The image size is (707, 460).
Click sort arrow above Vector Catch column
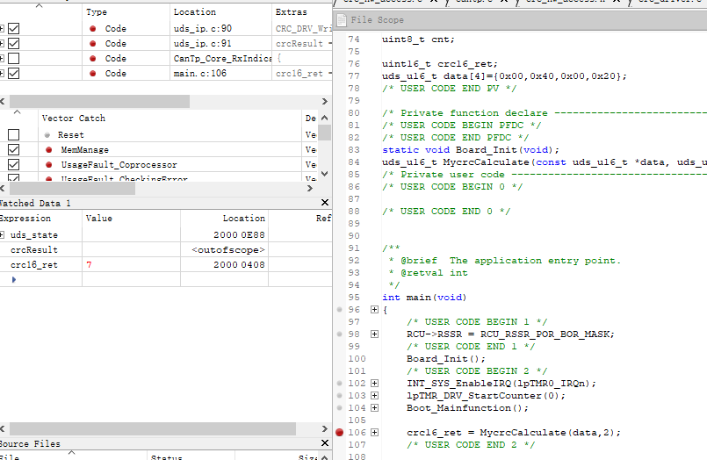coord(18,111)
